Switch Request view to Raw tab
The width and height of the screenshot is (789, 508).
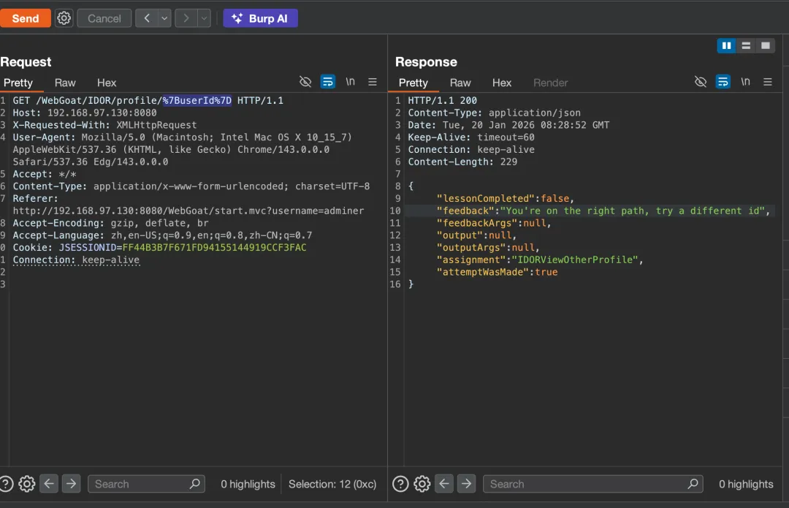(65, 83)
